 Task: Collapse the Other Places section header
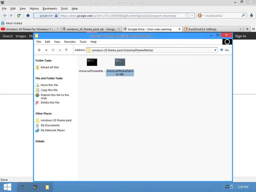43,113
